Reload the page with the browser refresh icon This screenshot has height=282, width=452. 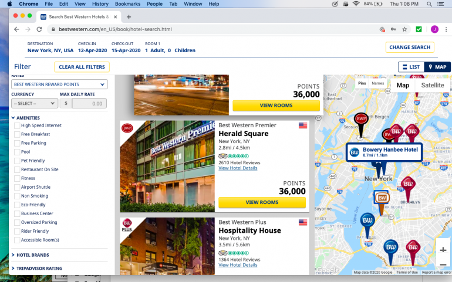pos(39,29)
